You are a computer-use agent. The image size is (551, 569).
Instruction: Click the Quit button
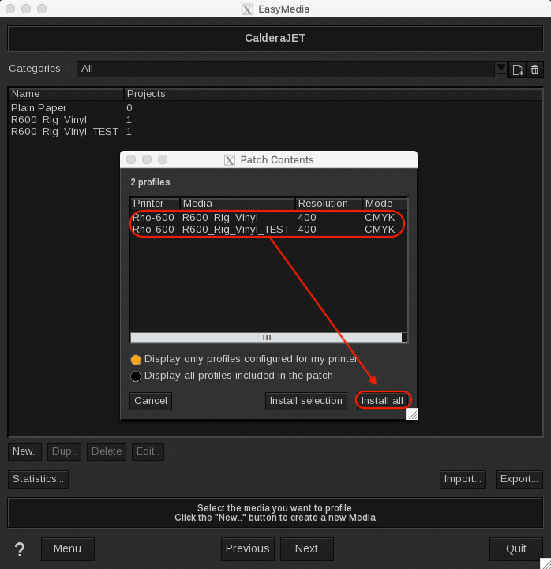pyautogui.click(x=516, y=549)
